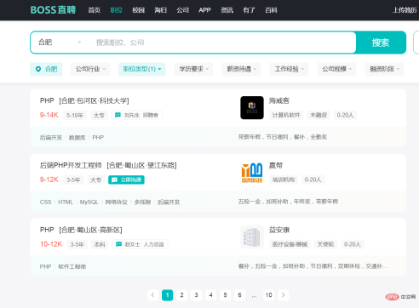Open the APP nav item
The image size is (419, 308).
click(x=204, y=10)
